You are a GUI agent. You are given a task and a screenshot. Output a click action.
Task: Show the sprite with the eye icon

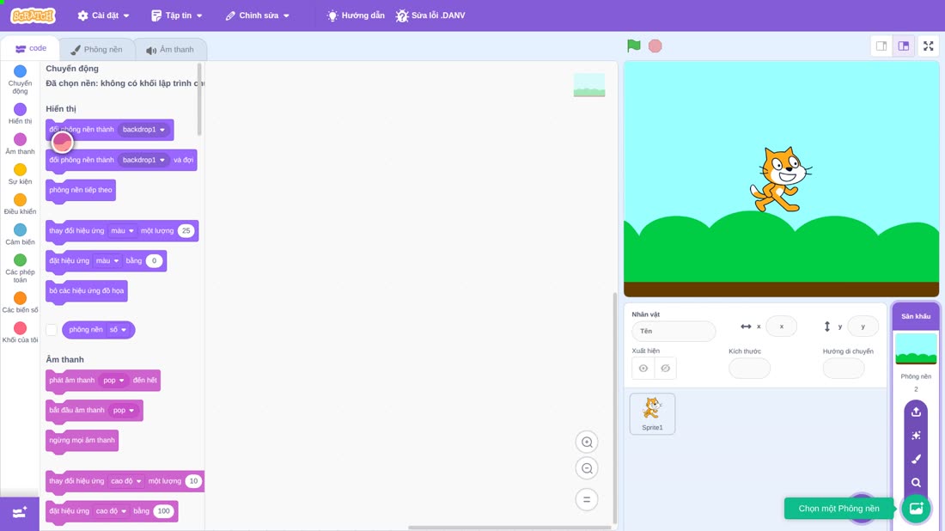643,369
